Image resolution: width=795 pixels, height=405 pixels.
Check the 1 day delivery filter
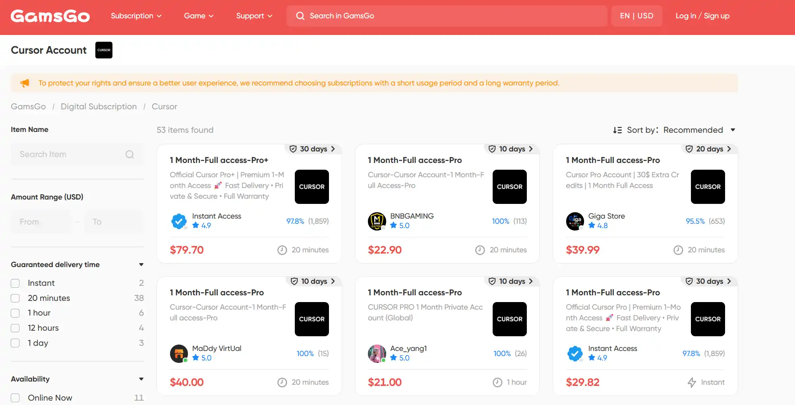coord(15,343)
